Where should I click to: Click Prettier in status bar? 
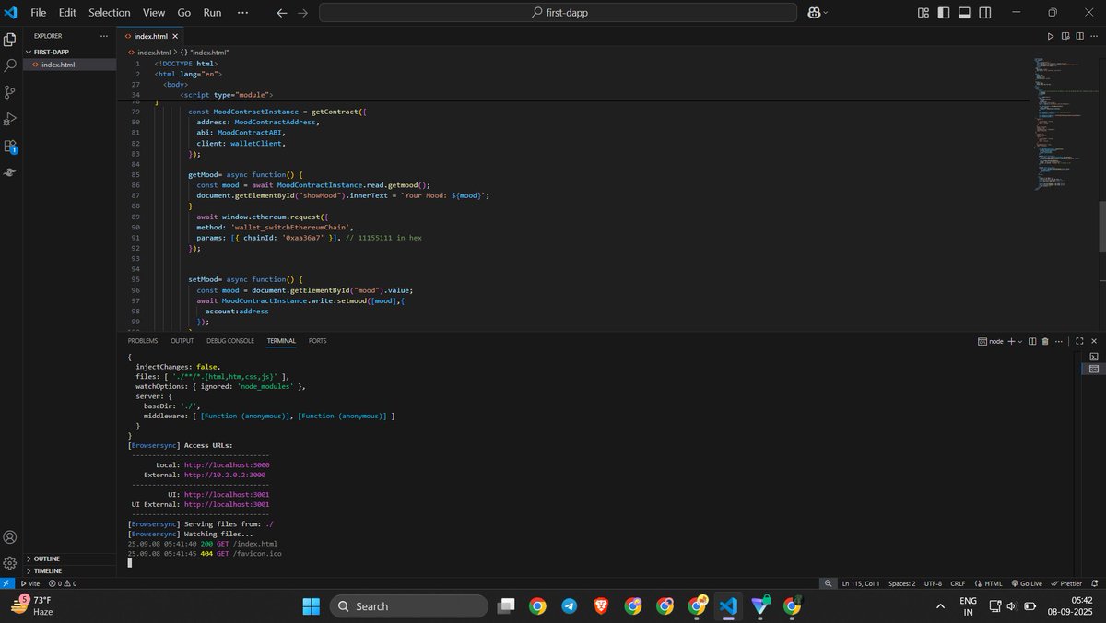(x=1066, y=583)
